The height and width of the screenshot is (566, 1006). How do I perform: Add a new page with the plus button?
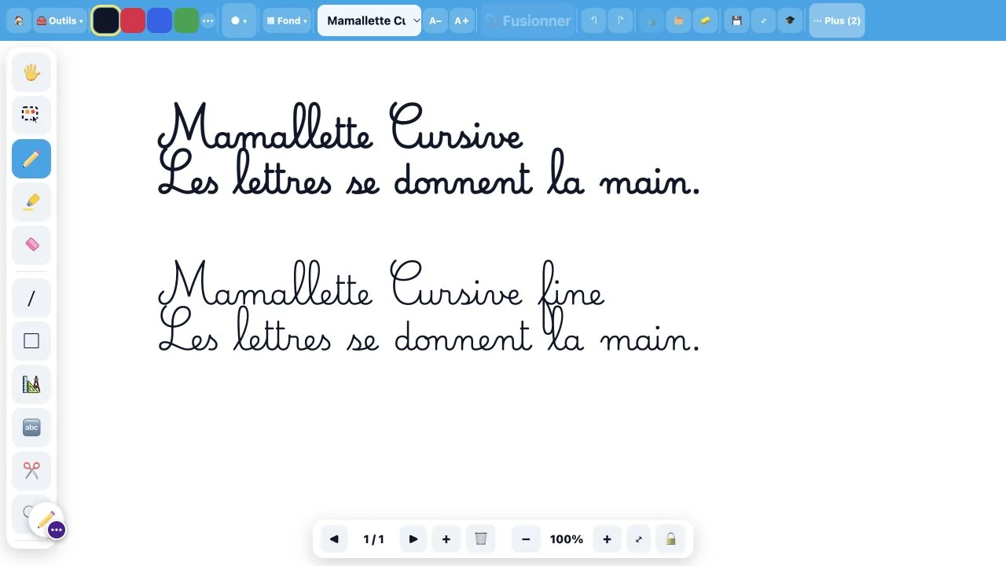pos(446,539)
